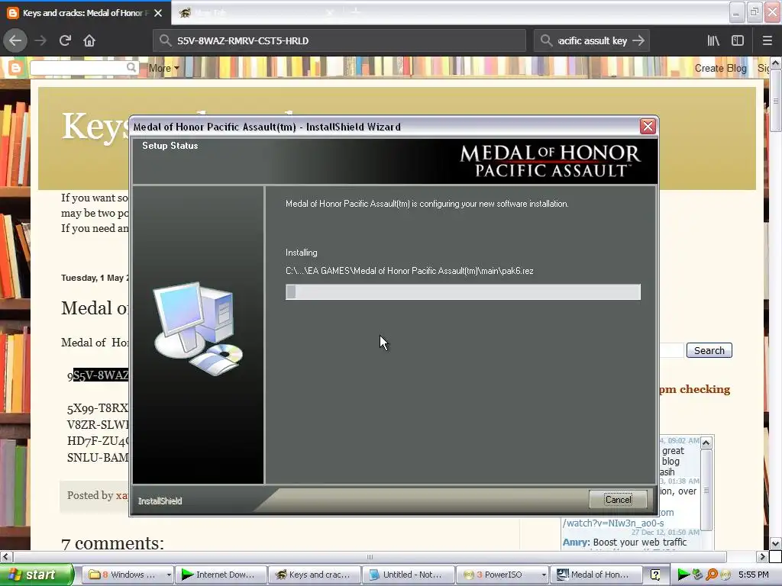This screenshot has width=782, height=586.
Task: Click the green IDM tray icon
Action: click(683, 575)
